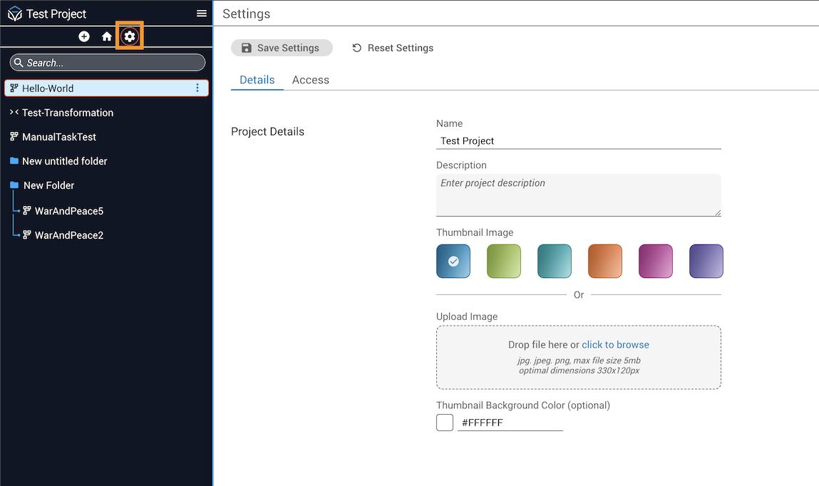Click the add new item plus icon
Screen dimensions: 819x486
[x=84, y=36]
